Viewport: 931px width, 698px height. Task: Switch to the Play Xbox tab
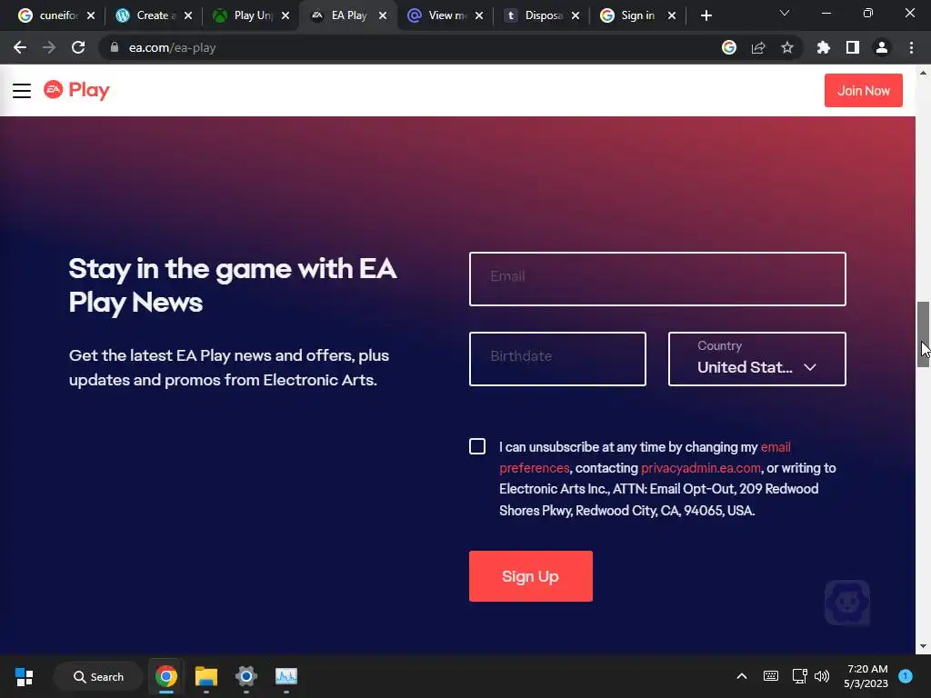click(245, 15)
